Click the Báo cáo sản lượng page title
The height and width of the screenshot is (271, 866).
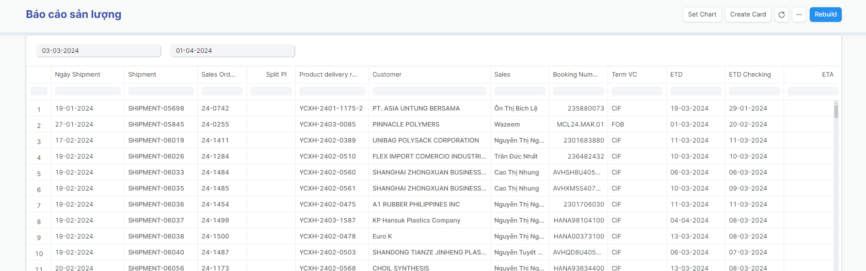click(74, 15)
